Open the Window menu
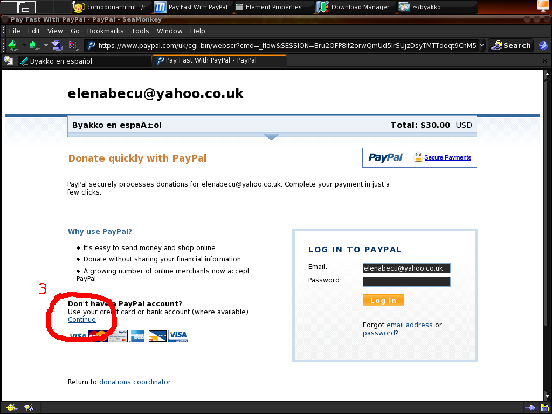 pos(169,31)
